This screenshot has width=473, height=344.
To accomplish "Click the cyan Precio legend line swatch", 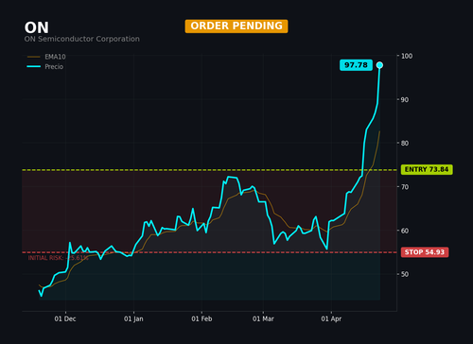I will 34,67.
